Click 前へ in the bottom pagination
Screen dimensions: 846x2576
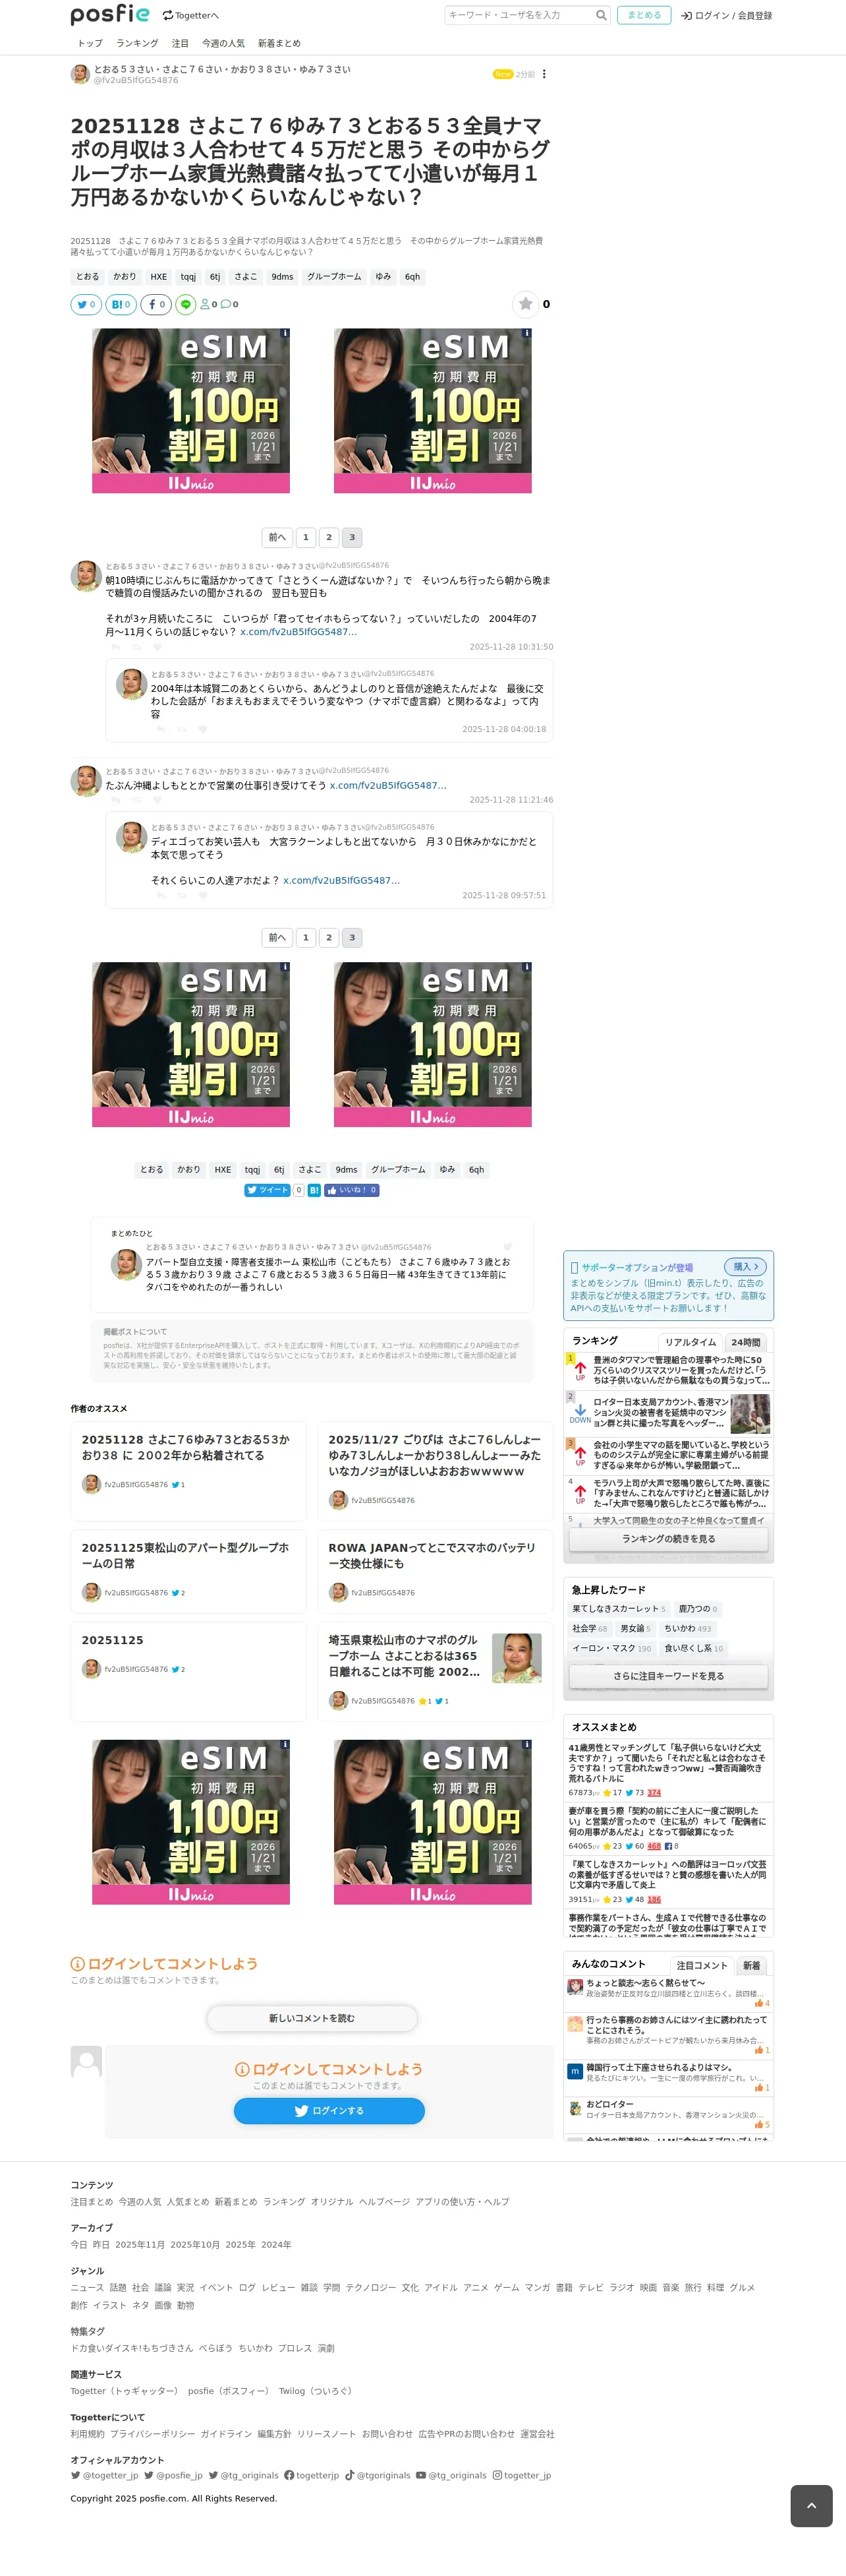(x=277, y=937)
